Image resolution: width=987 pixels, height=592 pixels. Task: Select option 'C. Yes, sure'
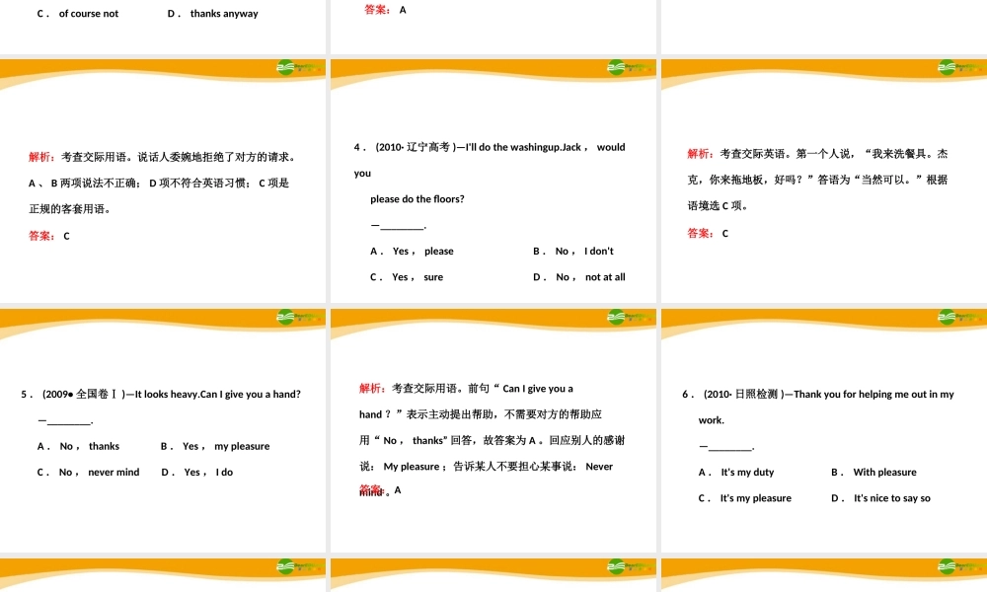click(x=407, y=277)
